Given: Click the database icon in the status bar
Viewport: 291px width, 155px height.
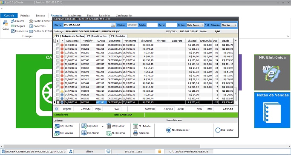Looking at the screenshot, I should [160, 152].
